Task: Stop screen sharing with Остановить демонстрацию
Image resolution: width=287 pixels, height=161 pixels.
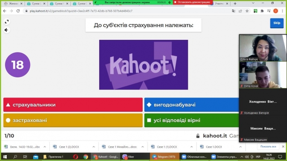Action: pos(192,2)
